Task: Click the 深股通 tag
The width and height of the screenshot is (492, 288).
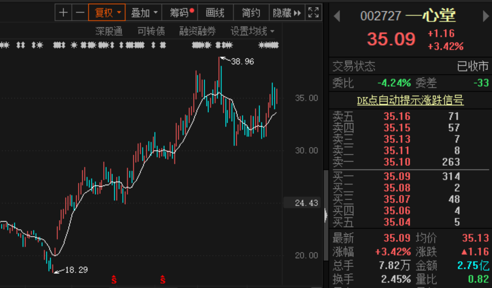Action: coord(109,31)
